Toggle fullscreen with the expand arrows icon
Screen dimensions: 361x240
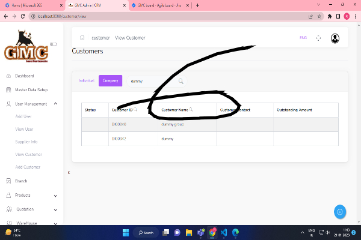tap(318, 38)
